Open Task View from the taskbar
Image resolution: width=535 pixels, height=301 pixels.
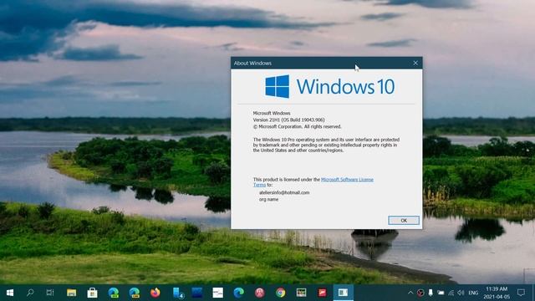coord(50,293)
